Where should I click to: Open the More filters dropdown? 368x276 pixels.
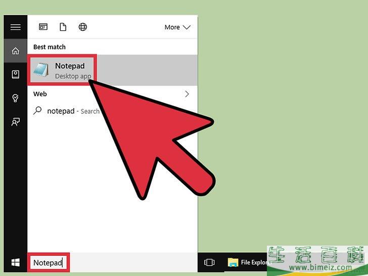[x=177, y=27]
